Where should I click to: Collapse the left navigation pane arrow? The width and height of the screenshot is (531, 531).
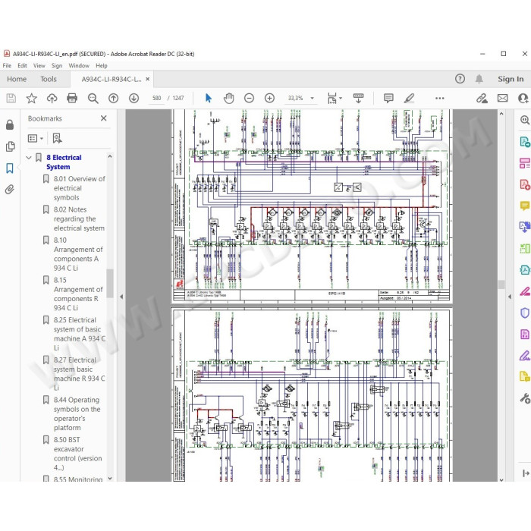(x=121, y=297)
